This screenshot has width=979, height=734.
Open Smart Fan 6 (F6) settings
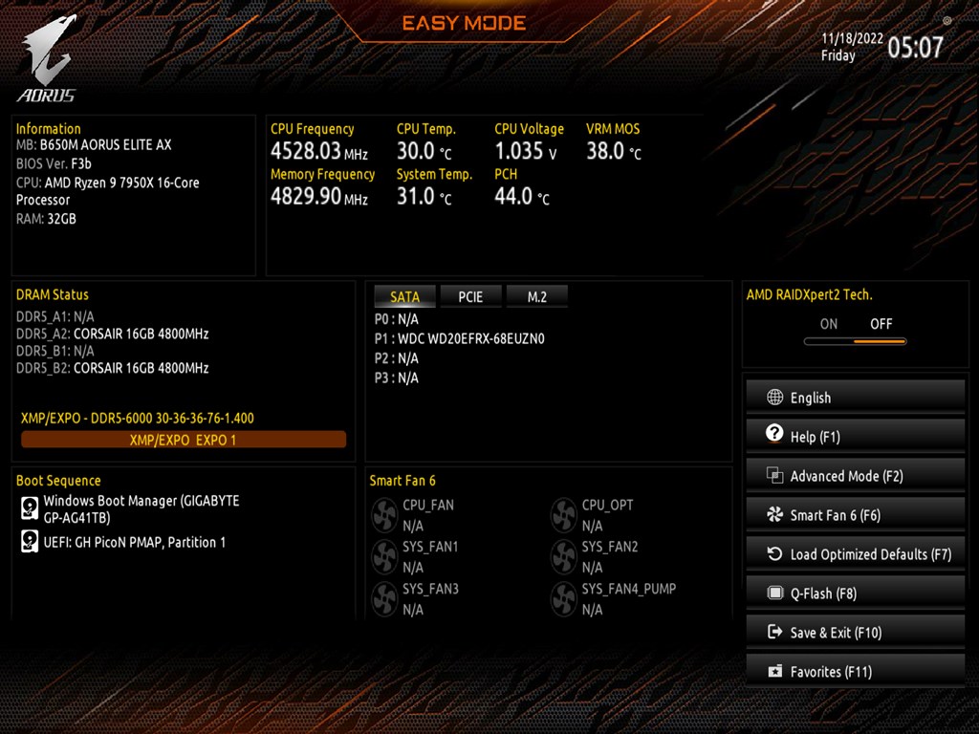(x=856, y=515)
